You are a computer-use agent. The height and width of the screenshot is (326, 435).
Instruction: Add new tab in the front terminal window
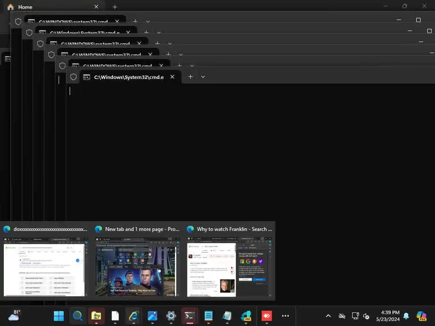[x=190, y=77]
